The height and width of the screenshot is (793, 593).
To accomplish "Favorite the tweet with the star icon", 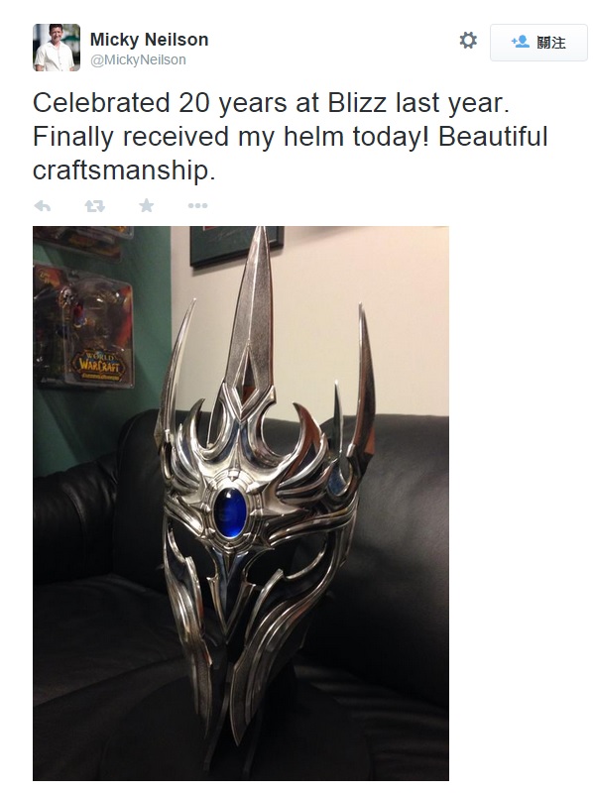I will (146, 205).
